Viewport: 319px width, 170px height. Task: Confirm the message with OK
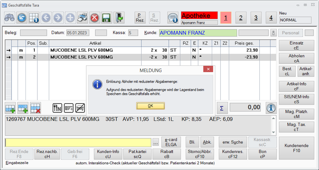tap(150, 106)
